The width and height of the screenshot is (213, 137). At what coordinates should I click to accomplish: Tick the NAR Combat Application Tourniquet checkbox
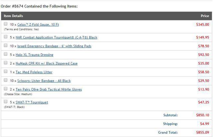tap(6, 37)
